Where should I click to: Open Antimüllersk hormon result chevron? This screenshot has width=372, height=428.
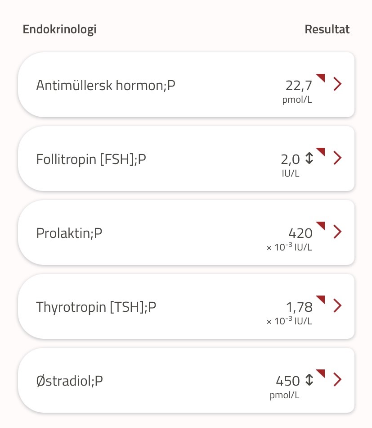click(x=337, y=84)
